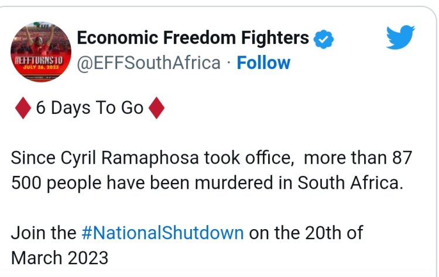The image size is (439, 277).
Task: Click the "500 people have been murdered" text
Action: [134, 183]
